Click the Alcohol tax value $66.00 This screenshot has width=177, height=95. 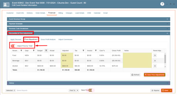77,66
